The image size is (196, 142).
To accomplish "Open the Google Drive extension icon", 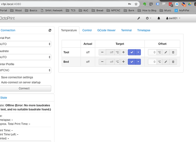I will coord(190,4).
